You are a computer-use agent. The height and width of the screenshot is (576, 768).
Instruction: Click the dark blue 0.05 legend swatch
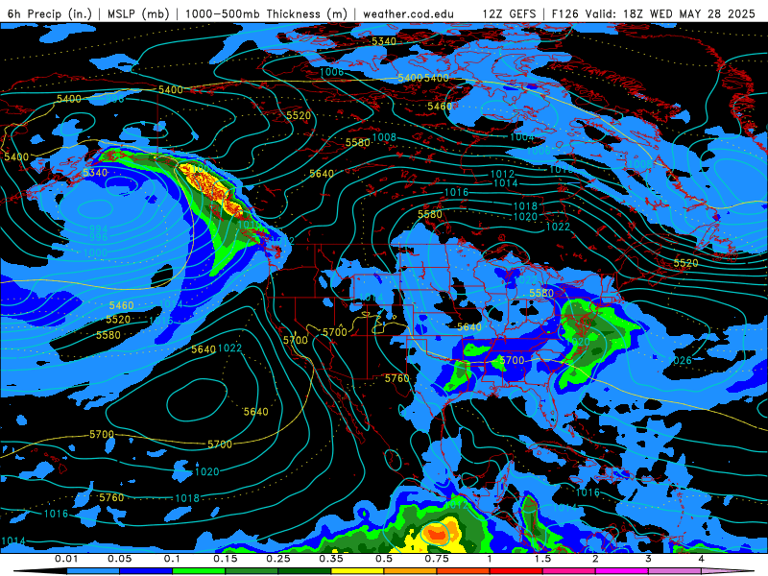coord(146,571)
